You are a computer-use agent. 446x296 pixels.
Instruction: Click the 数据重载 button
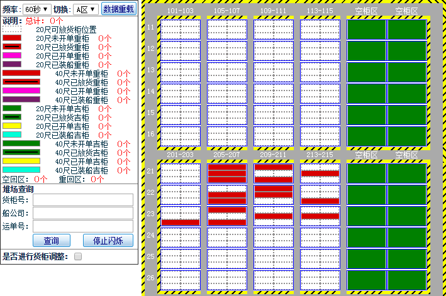click(x=119, y=9)
